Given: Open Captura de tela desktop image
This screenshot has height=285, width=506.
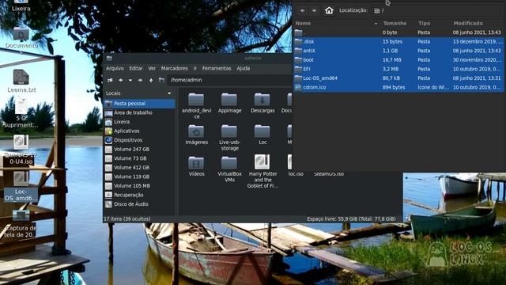Looking at the screenshot, I should (x=21, y=224).
